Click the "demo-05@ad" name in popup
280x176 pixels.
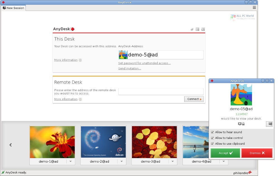[x=241, y=109]
